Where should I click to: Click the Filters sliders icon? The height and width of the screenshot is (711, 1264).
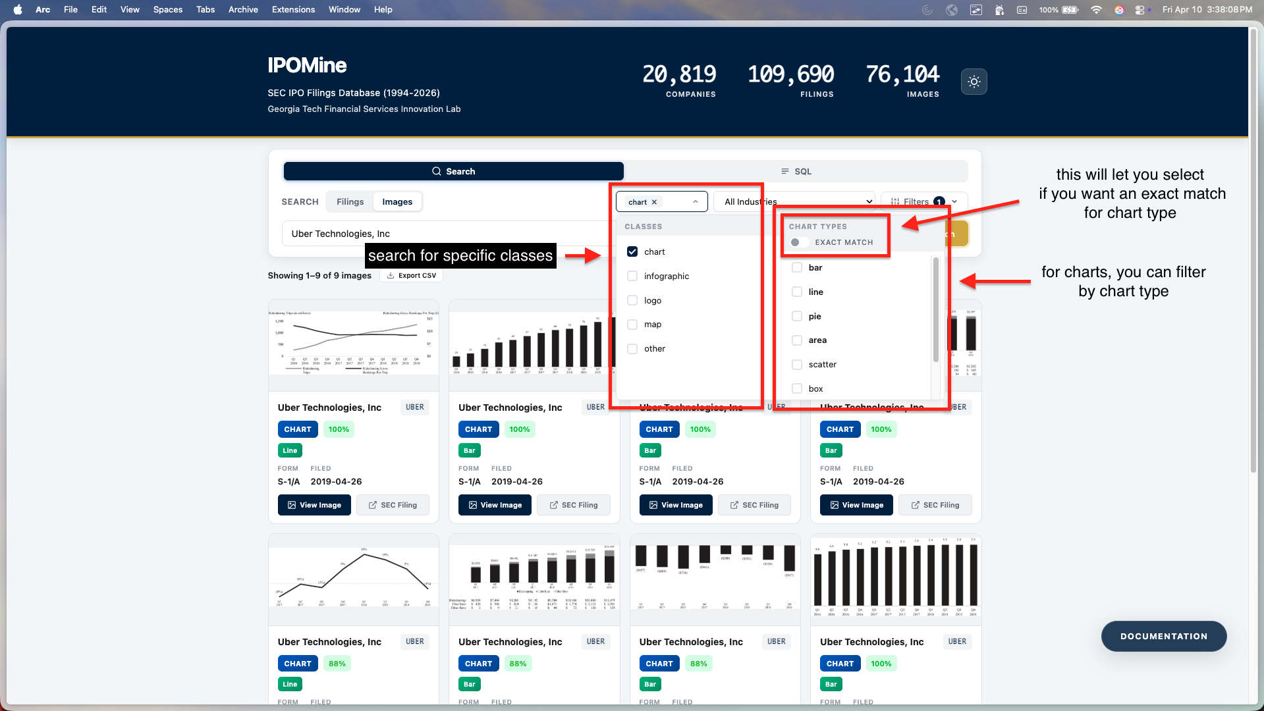coord(895,202)
